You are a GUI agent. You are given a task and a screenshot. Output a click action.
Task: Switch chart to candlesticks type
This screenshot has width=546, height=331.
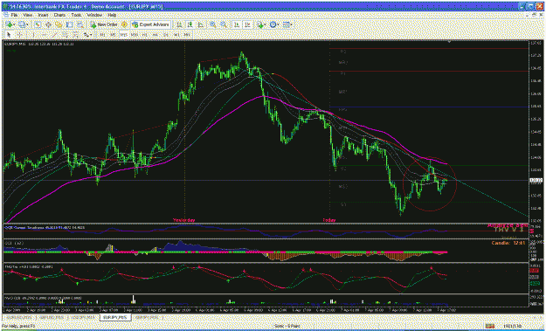pos(190,24)
